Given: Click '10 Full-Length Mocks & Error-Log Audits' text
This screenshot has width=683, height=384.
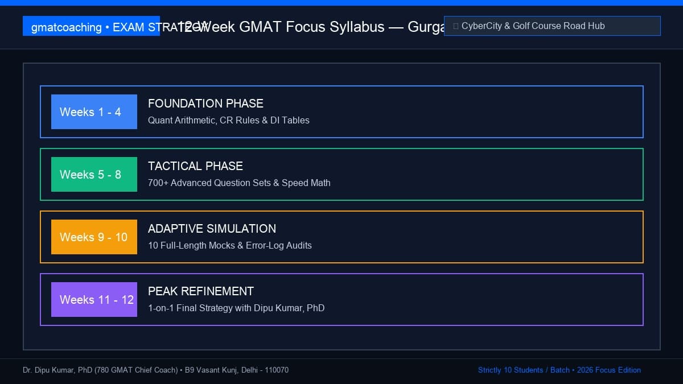Looking at the screenshot, I should click(x=230, y=246).
